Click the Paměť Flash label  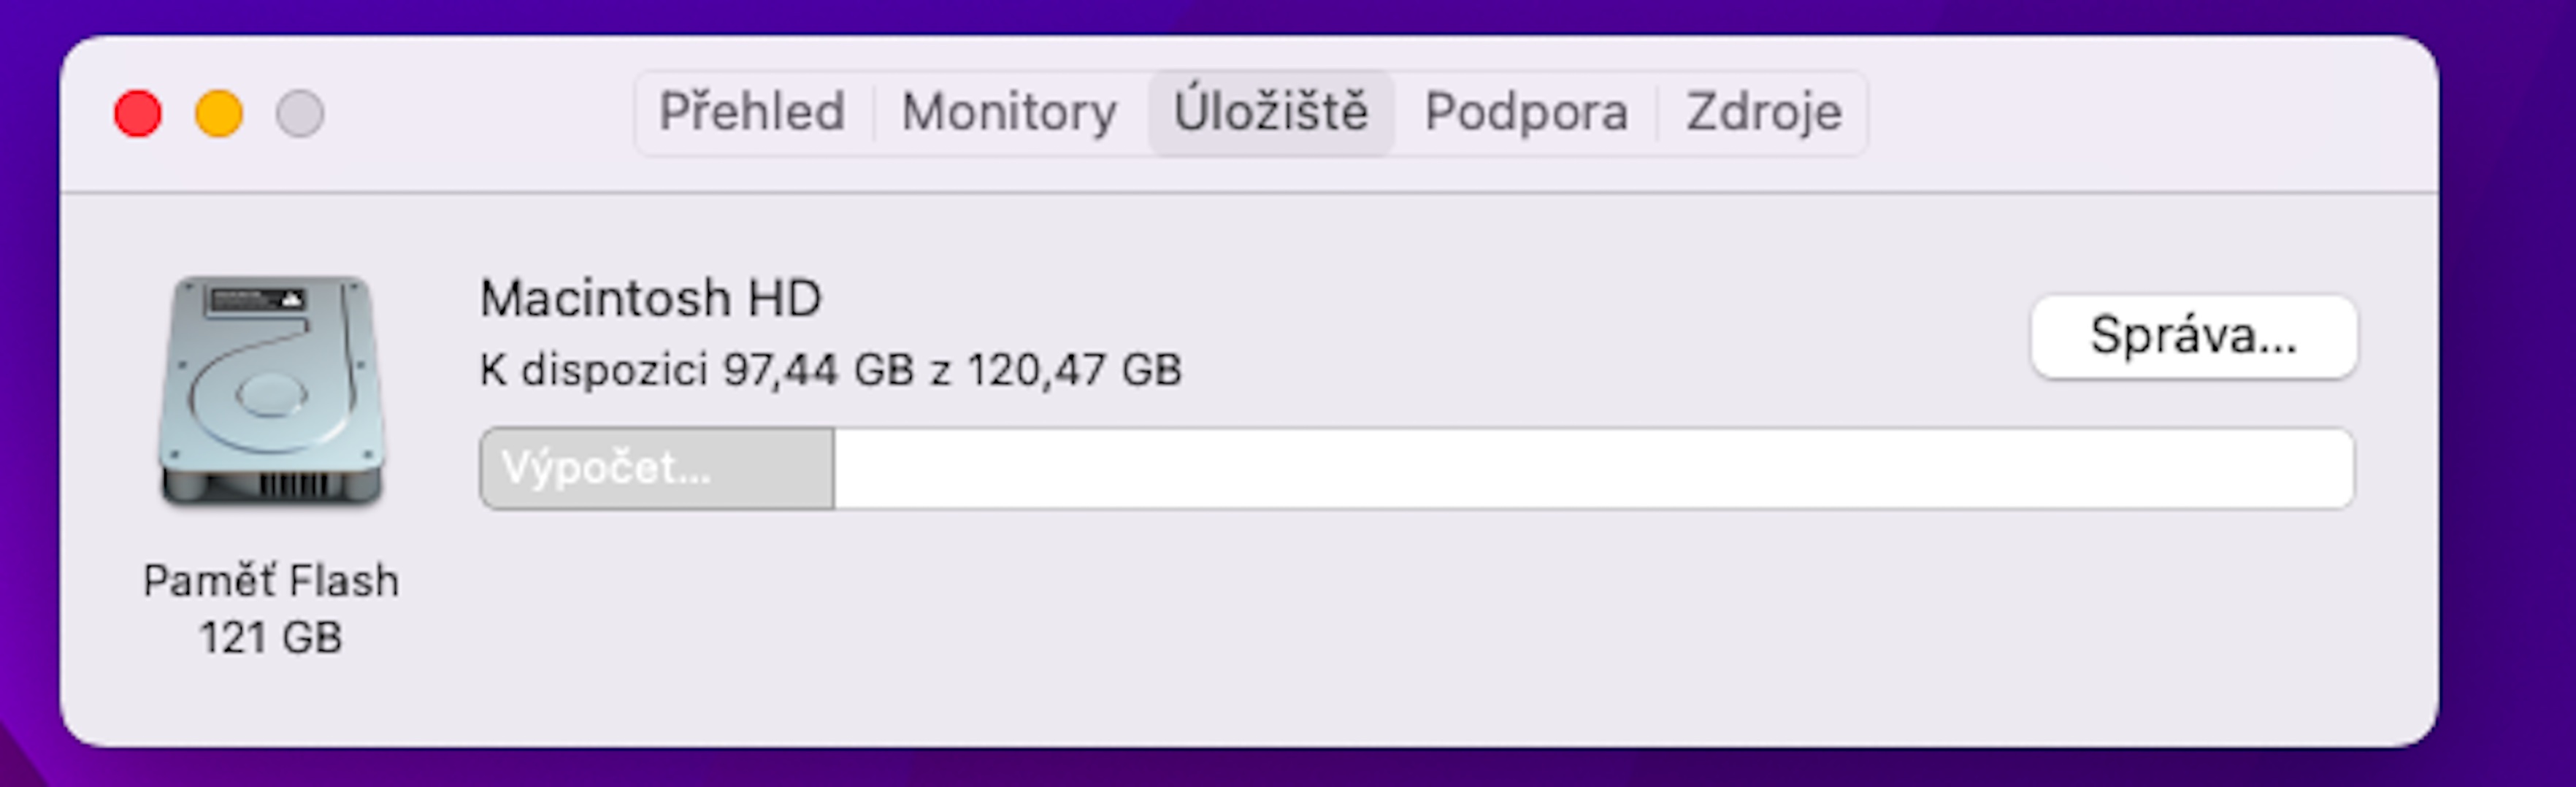click(271, 581)
